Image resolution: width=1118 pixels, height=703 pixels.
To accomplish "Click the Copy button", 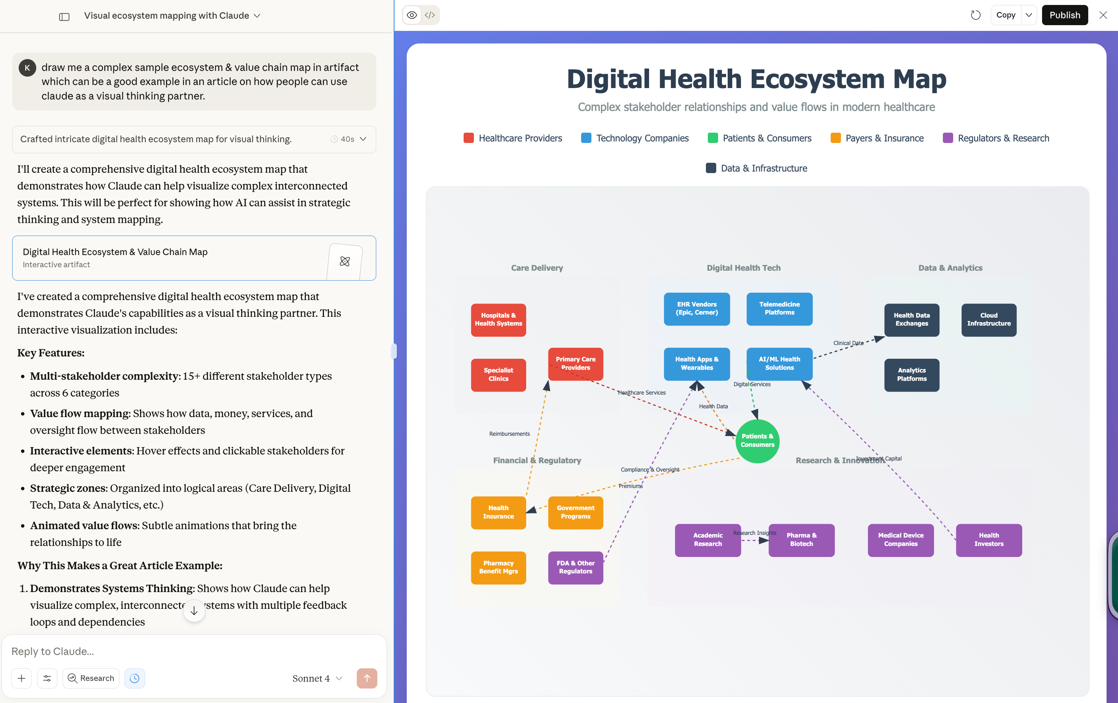I will (x=1006, y=15).
